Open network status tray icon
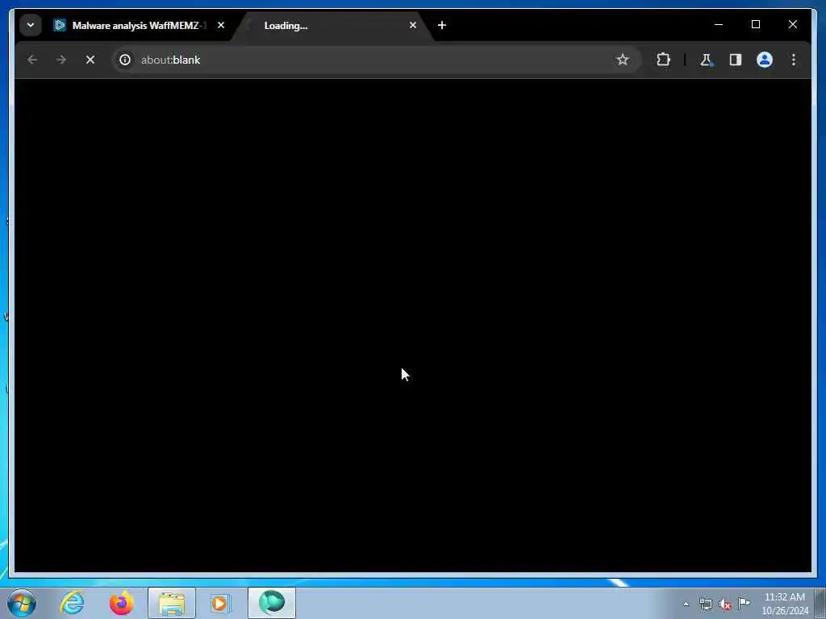Image resolution: width=826 pixels, height=619 pixels. point(706,604)
